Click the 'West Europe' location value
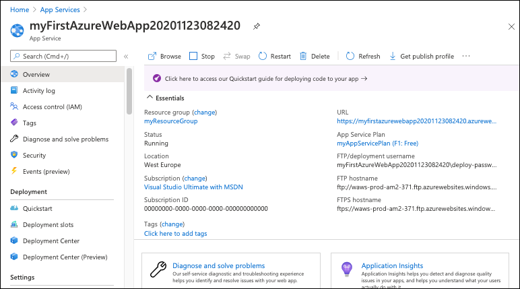Viewport: 520px width, 289px height. tap(162, 165)
